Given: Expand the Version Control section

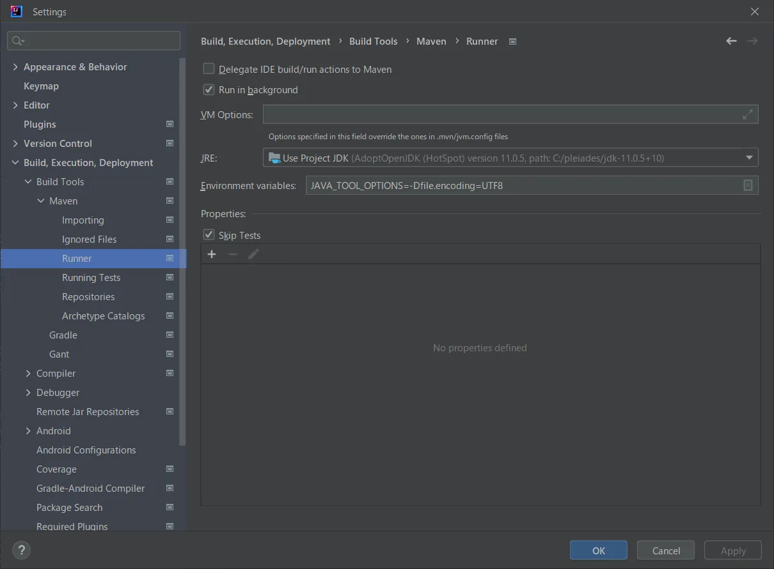Looking at the screenshot, I should (x=15, y=143).
